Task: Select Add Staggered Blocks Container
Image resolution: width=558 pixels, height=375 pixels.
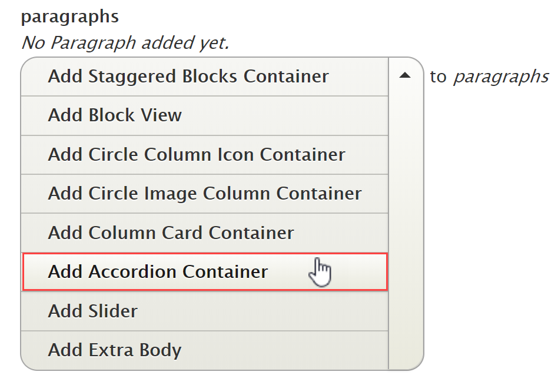Action: click(x=188, y=77)
